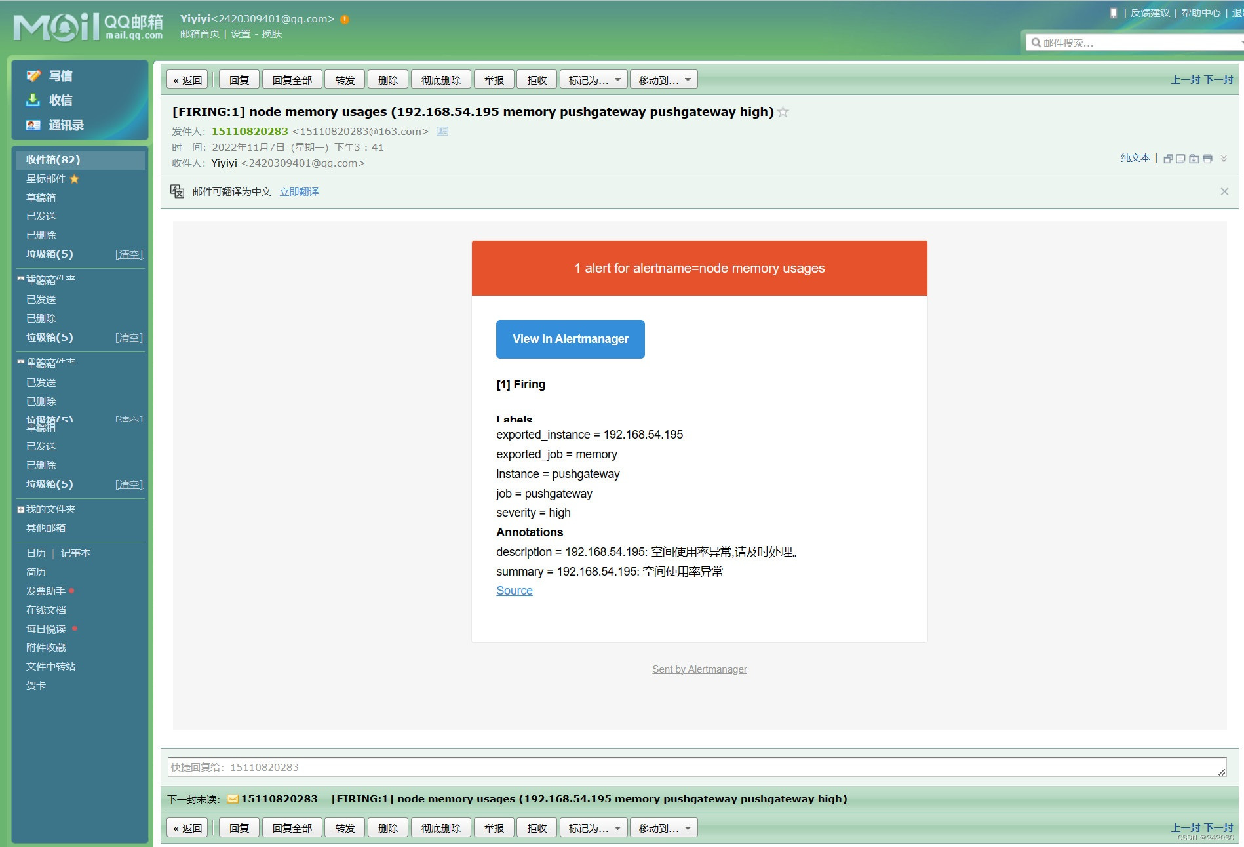Open the 移动到... dropdown in bottom toolbar
Image resolution: width=1244 pixels, height=847 pixels.
(664, 828)
